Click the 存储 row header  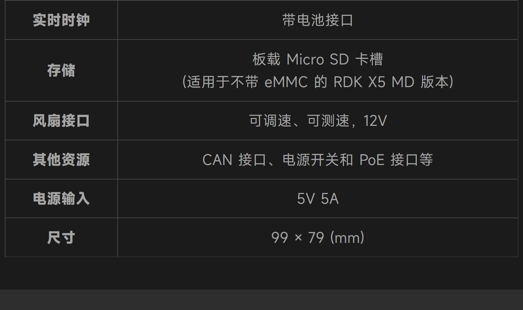click(x=61, y=70)
